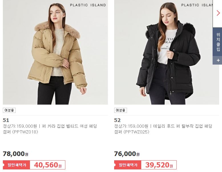Select the 39,520원 discount price
This screenshot has height=172, width=222.
(159, 165)
